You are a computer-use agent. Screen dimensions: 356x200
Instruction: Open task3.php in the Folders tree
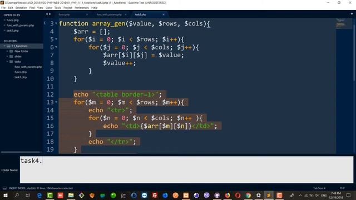21,77
